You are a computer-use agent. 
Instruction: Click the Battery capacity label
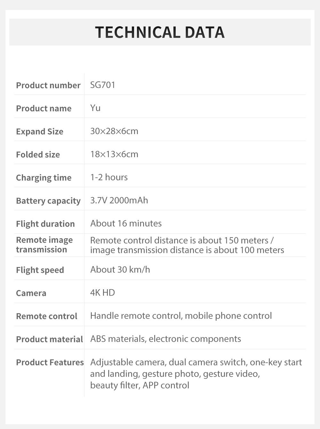pyautogui.click(x=48, y=201)
